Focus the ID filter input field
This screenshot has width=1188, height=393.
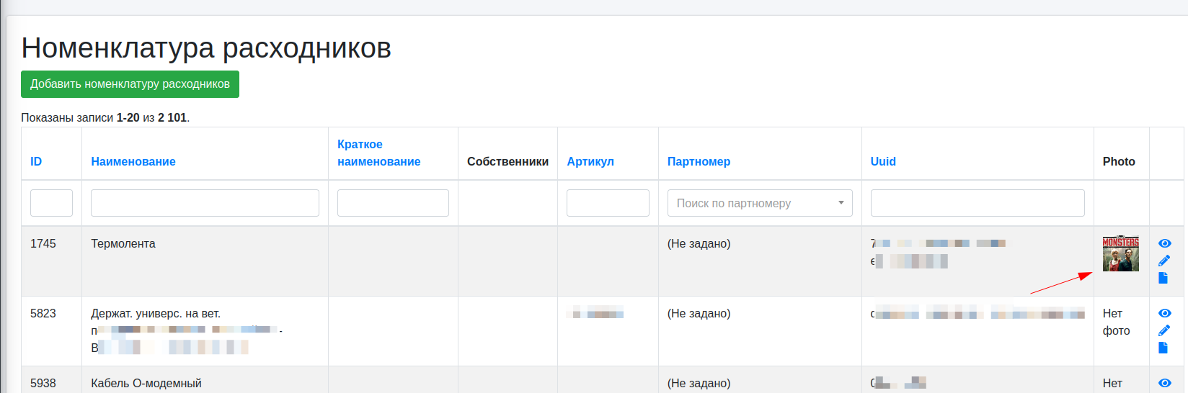pyautogui.click(x=51, y=203)
